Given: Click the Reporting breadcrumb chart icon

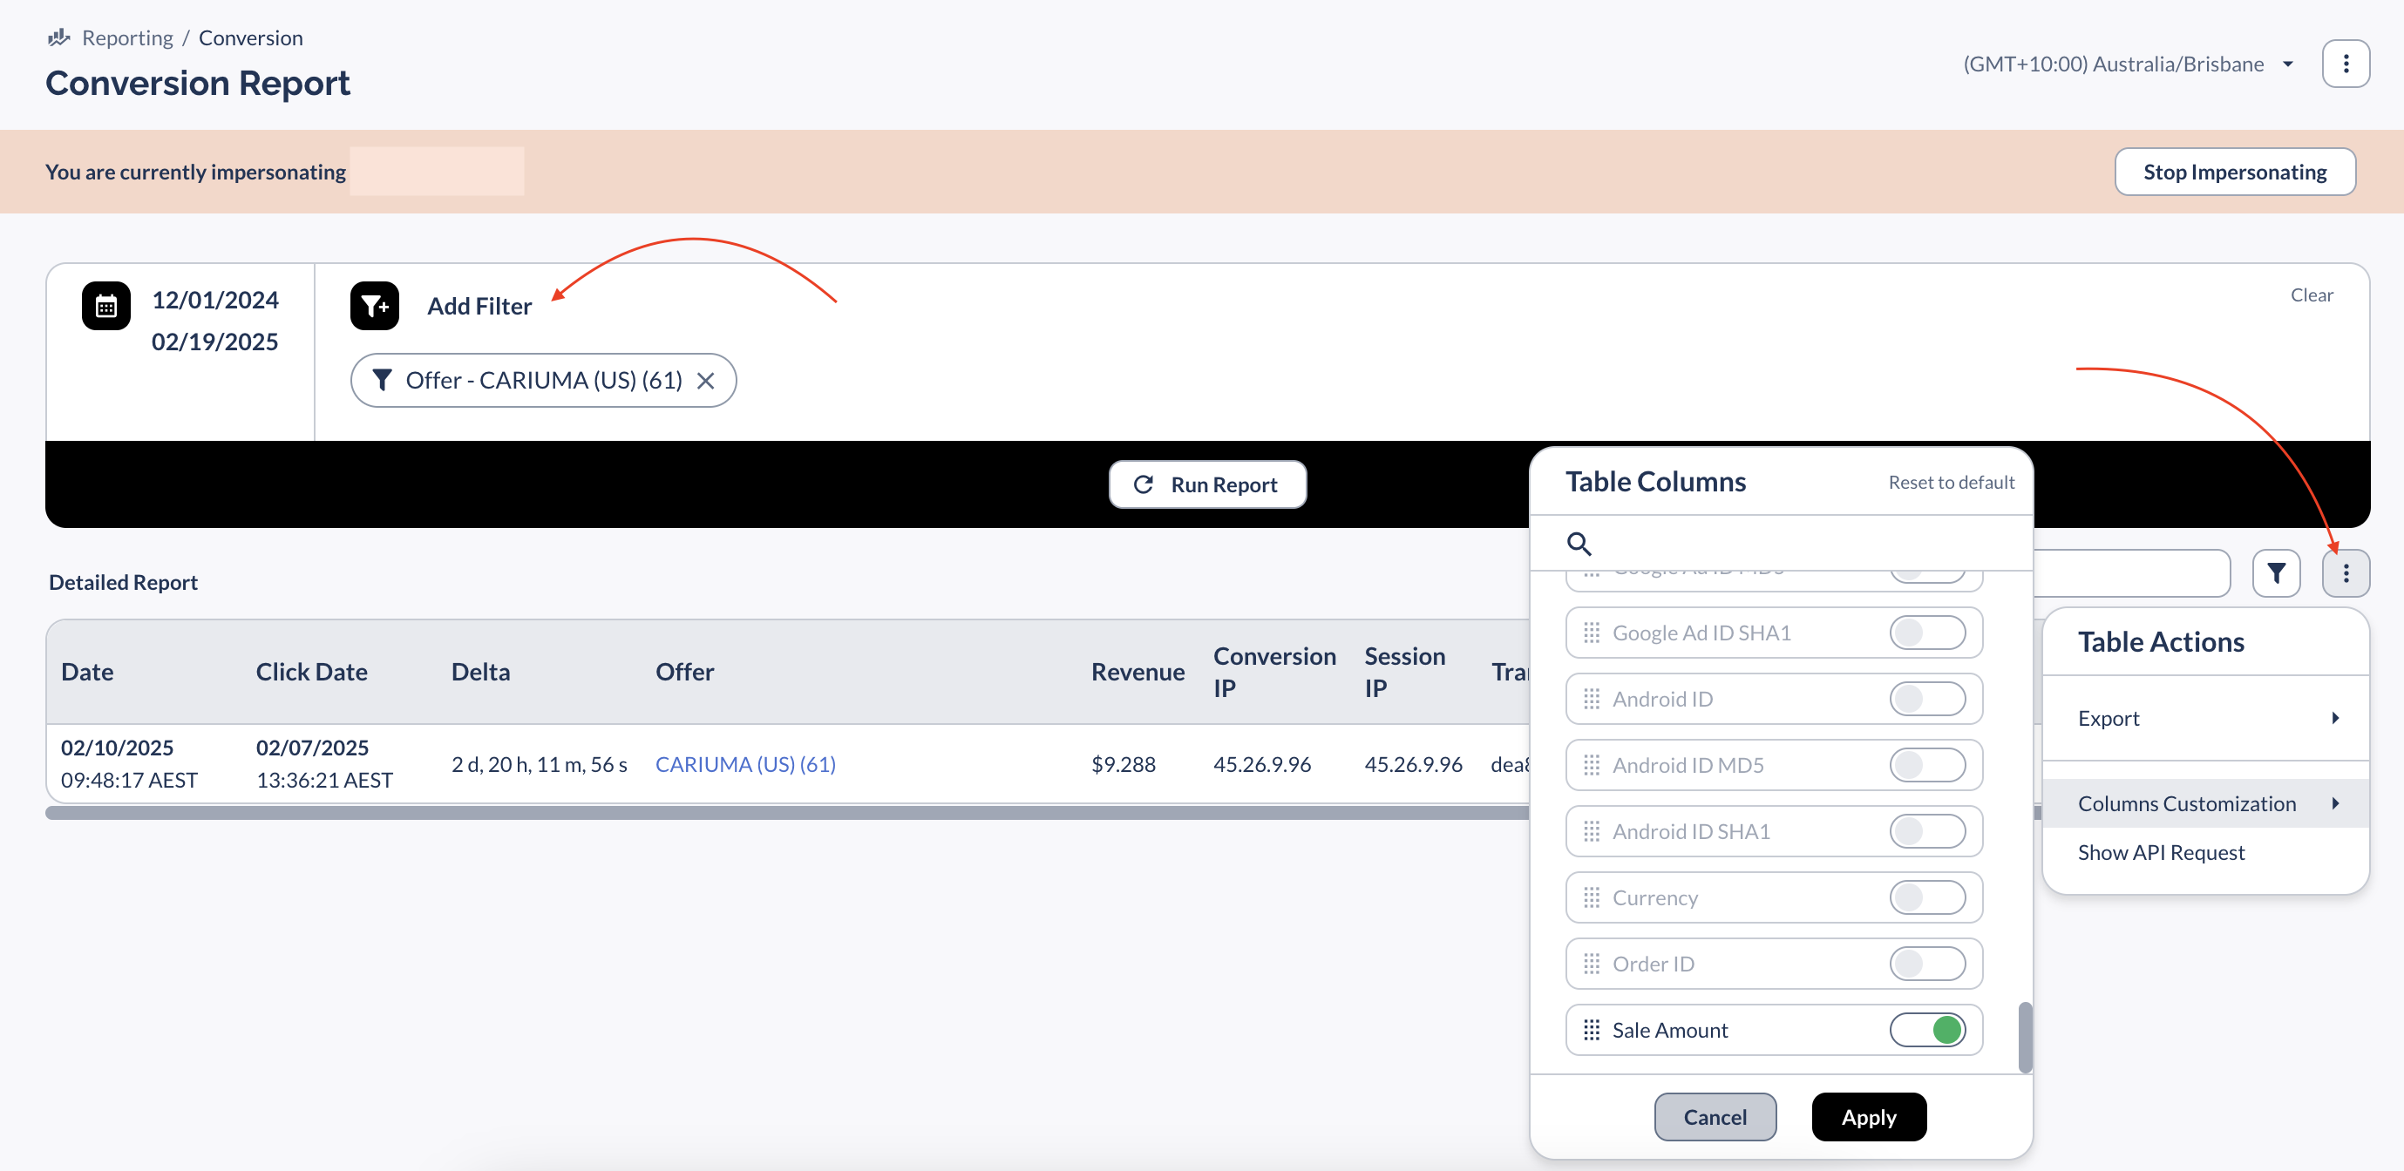Looking at the screenshot, I should pos(58,37).
